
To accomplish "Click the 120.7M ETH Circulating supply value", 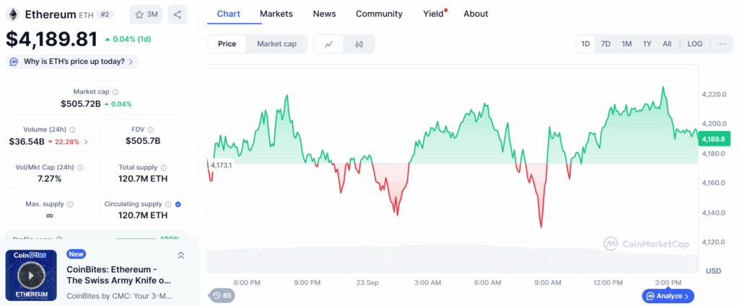I will (143, 216).
